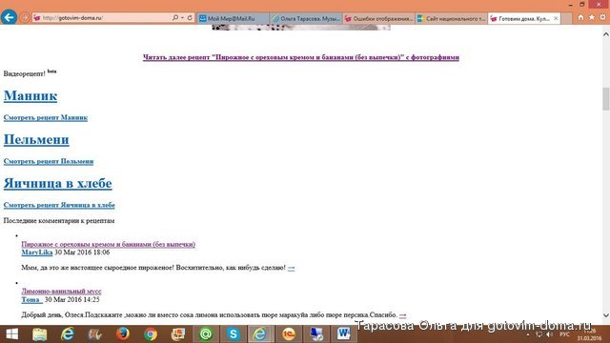Open Favorites star icon
Image resolution: width=610 pixels, height=343 pixels.
592,17
